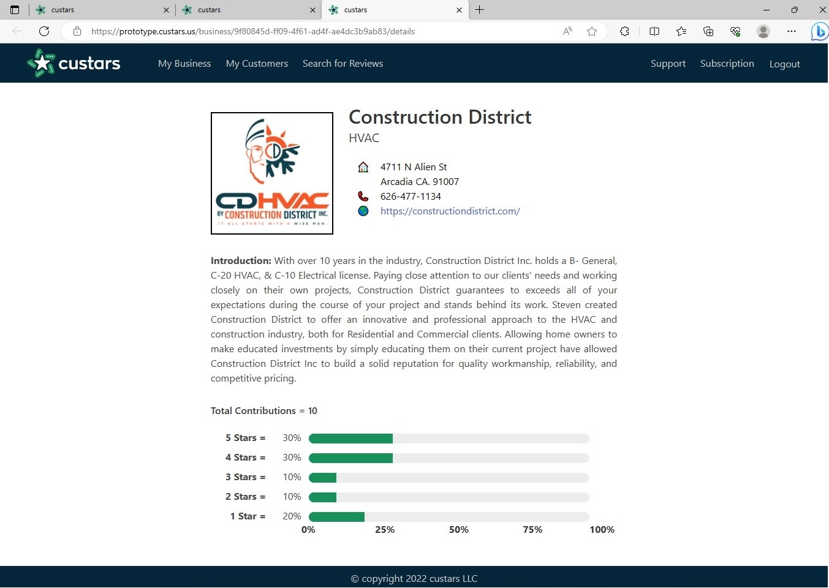Open the Subscription page
829x588 pixels.
727,64
